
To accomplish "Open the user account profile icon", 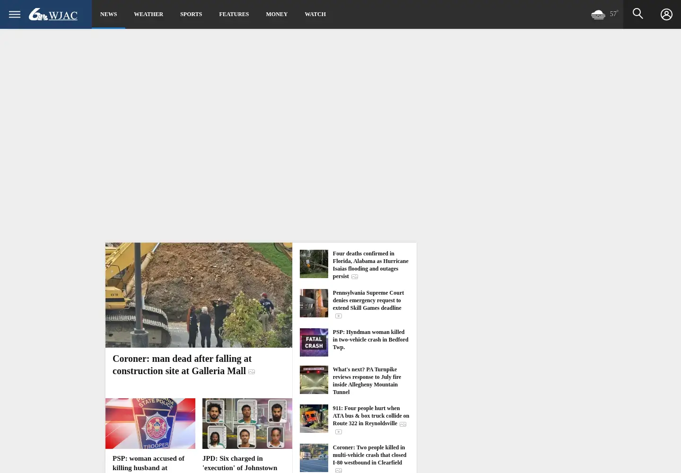I will [666, 14].
